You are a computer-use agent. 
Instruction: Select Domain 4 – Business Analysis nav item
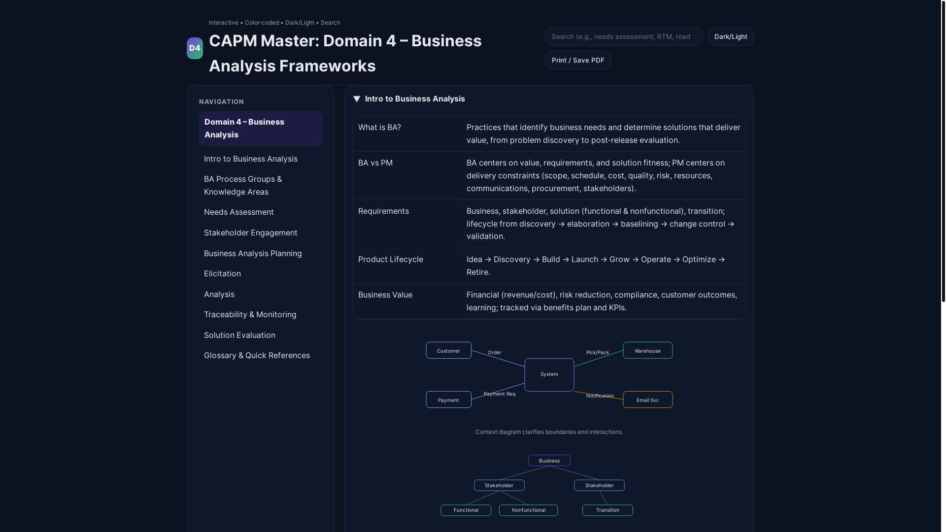[x=261, y=129]
